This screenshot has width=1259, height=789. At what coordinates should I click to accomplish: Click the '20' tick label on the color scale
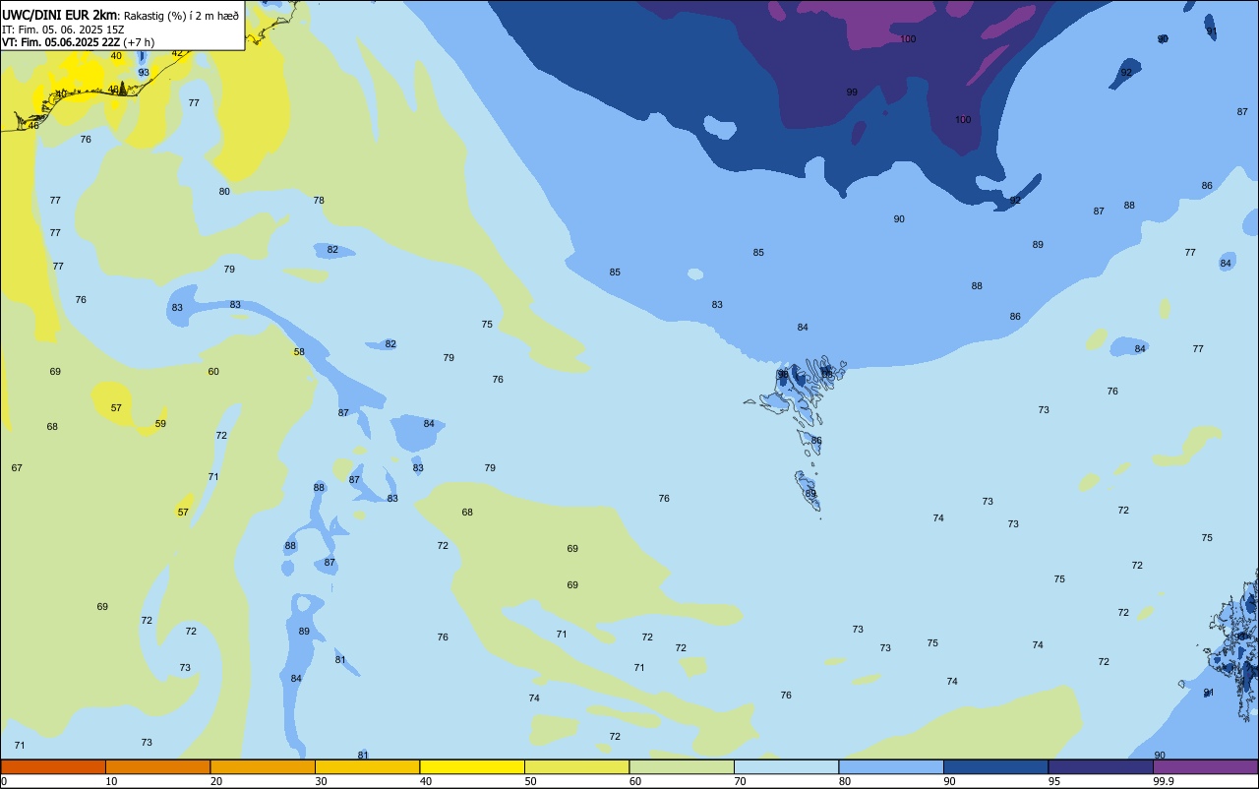(216, 781)
